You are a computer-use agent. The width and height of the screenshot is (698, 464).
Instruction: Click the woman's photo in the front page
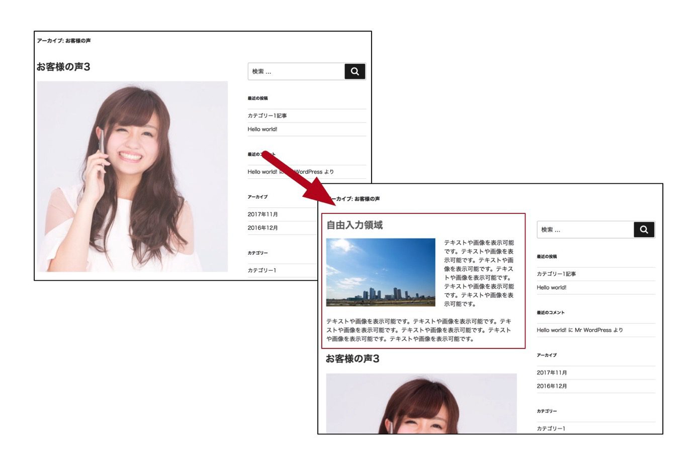coord(421,403)
